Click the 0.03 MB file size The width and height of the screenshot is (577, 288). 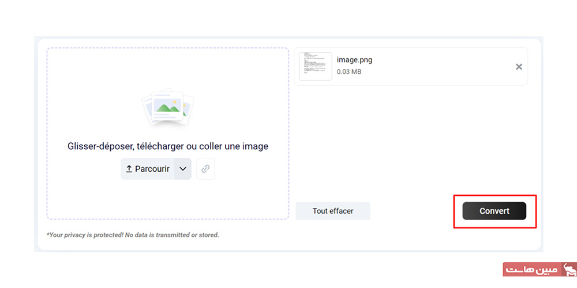coord(349,71)
